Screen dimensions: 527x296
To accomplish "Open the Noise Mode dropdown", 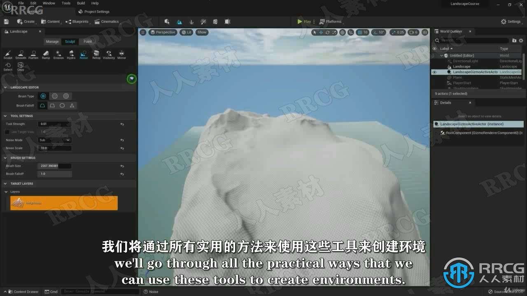I will coord(55,140).
